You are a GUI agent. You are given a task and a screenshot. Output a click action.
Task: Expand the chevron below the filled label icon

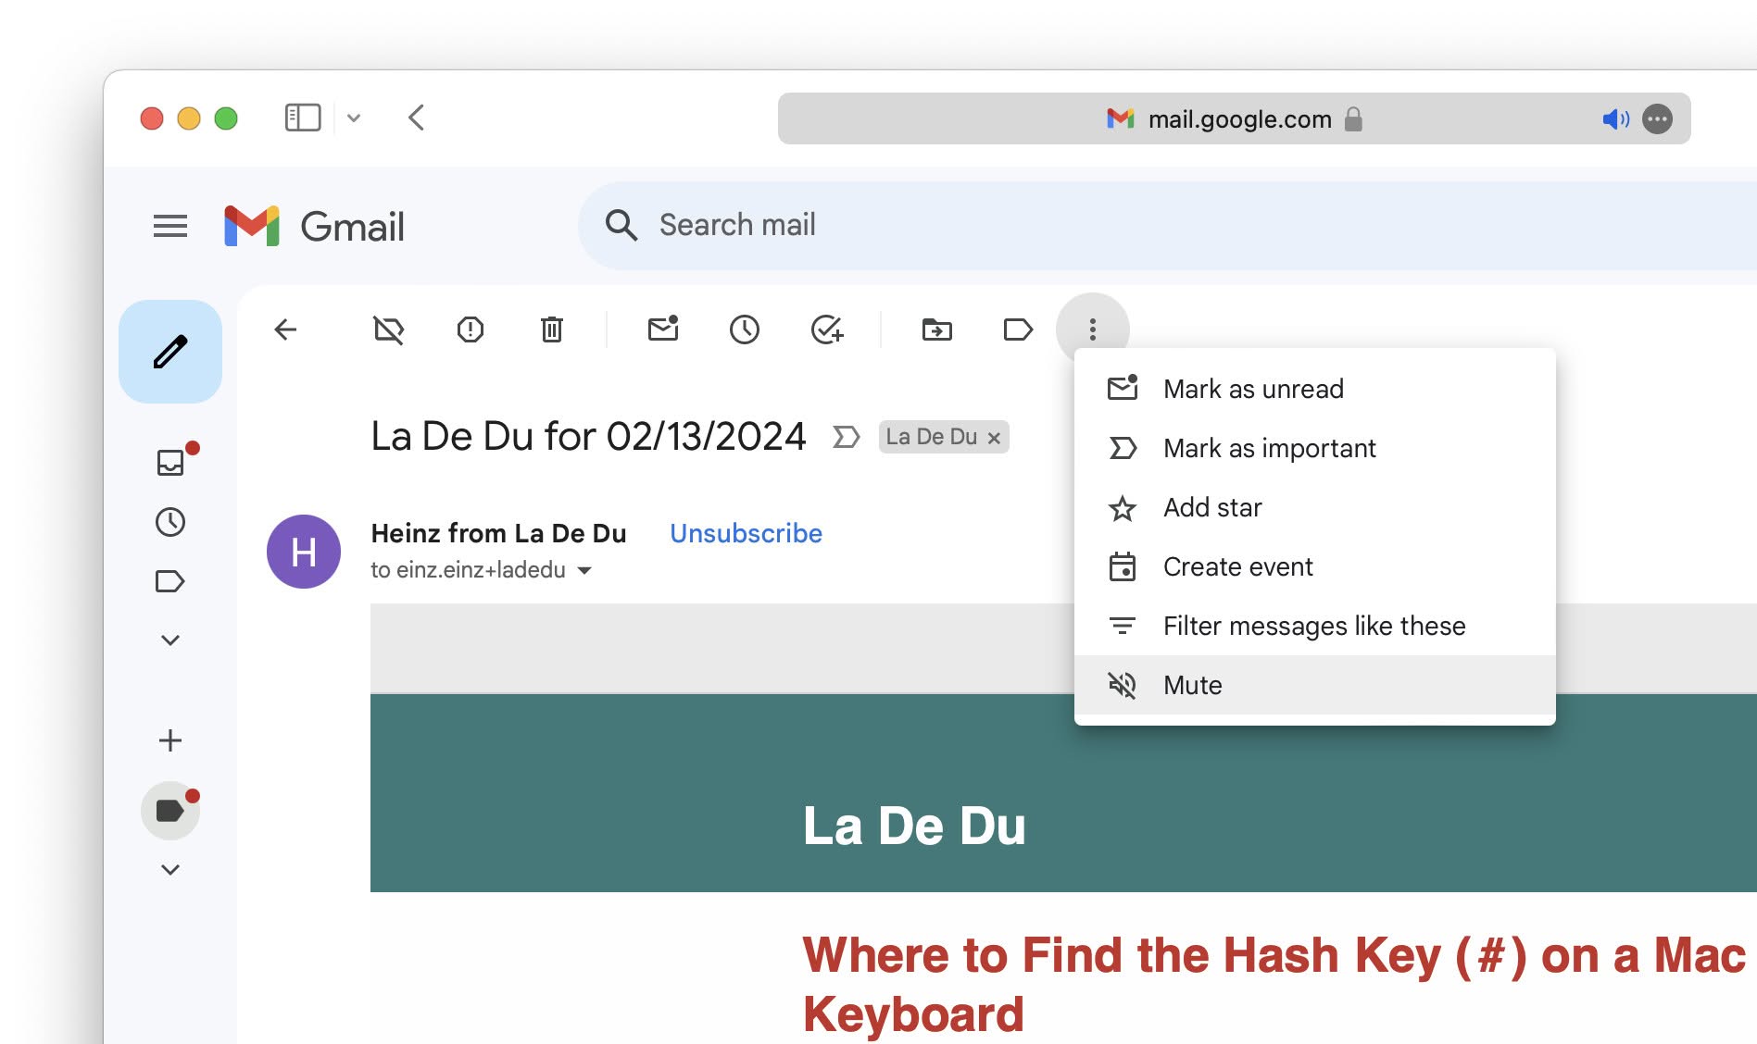tap(170, 870)
